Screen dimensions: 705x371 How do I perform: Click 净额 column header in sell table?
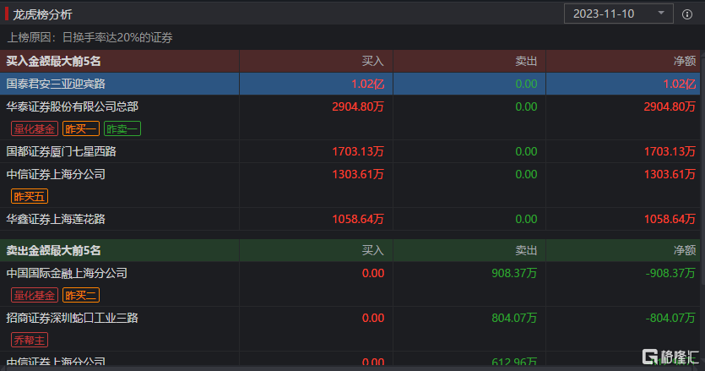pos(685,250)
